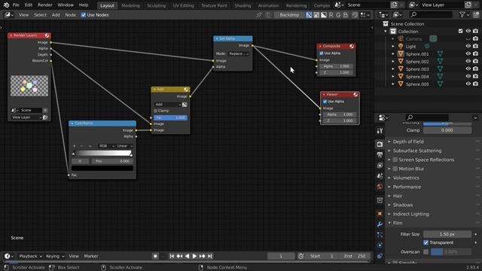Pin the node tree with pin icon

pyautogui.click(x=259, y=15)
